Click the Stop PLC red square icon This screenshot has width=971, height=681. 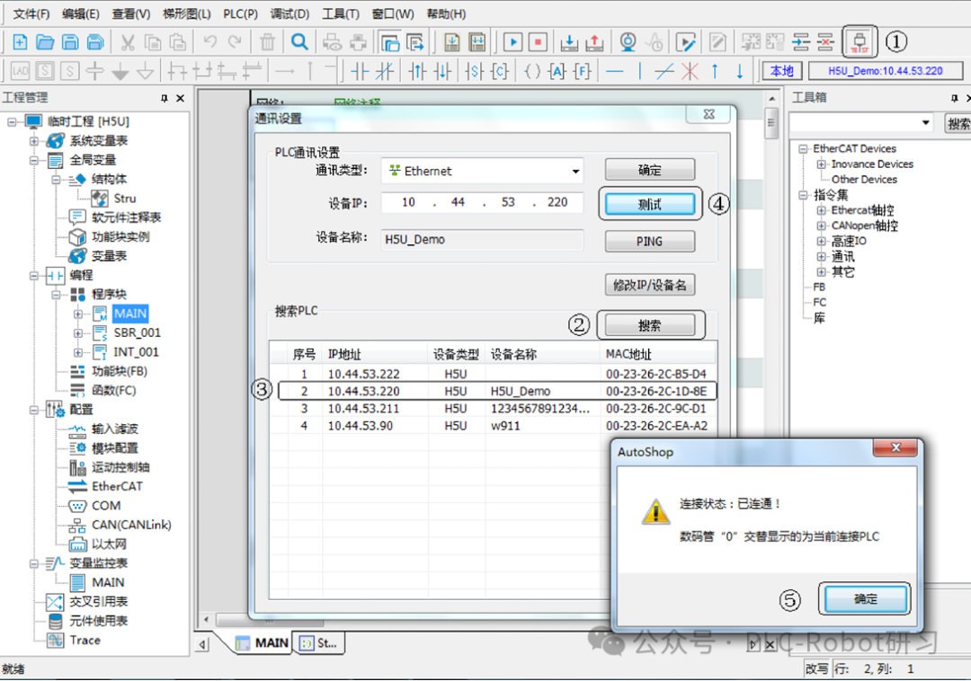538,42
